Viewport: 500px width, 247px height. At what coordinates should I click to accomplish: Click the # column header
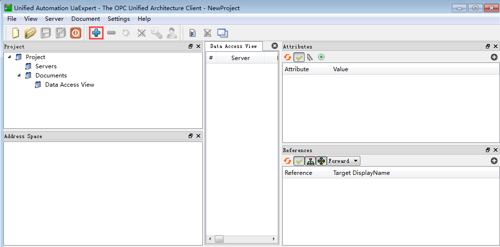[211, 58]
